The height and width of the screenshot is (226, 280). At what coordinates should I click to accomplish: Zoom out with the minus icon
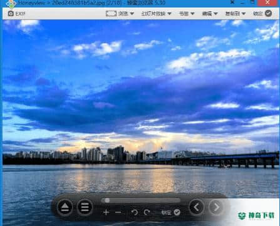pyautogui.click(x=118, y=212)
